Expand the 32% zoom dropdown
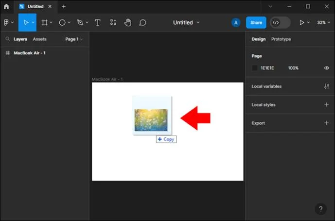Screen dimensions: 335x221 pos(323,22)
